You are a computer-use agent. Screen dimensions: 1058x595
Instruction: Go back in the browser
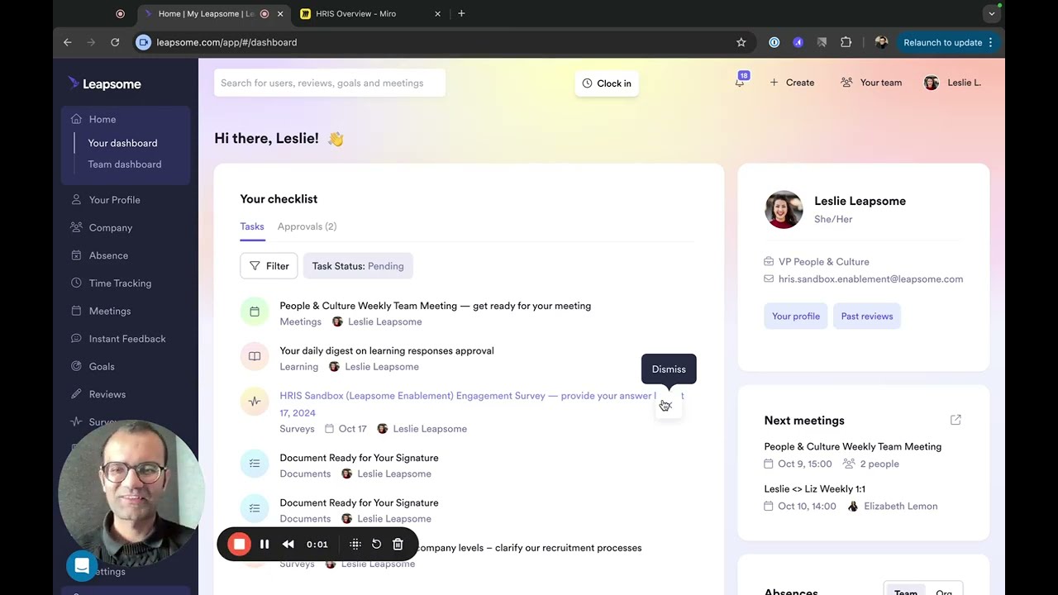(x=68, y=42)
